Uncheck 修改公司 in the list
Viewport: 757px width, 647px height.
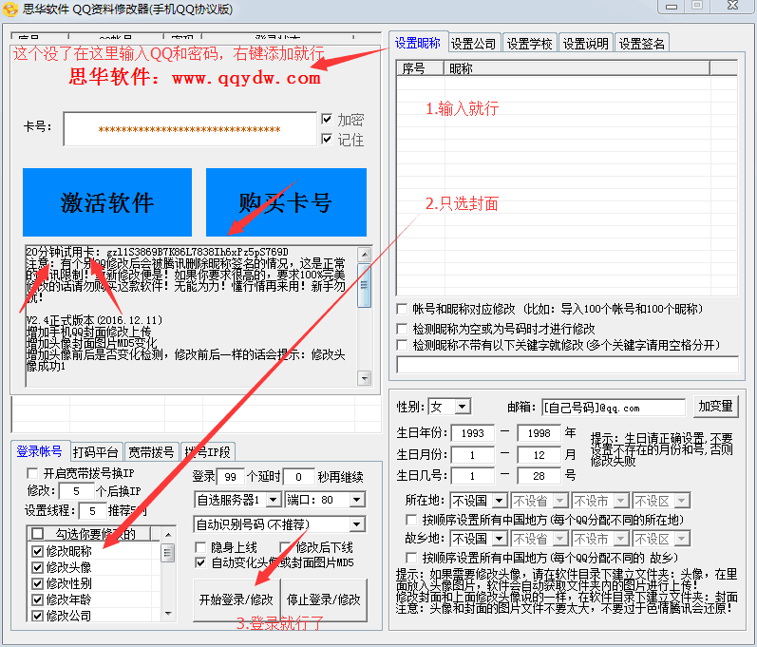(37, 616)
